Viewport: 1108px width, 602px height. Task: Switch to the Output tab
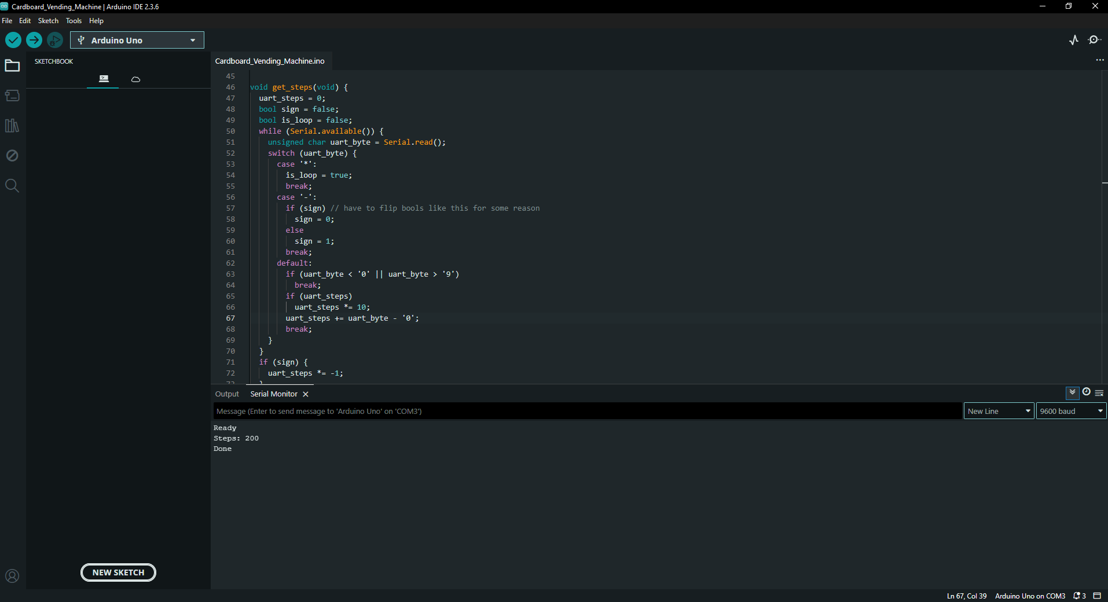pyautogui.click(x=227, y=394)
